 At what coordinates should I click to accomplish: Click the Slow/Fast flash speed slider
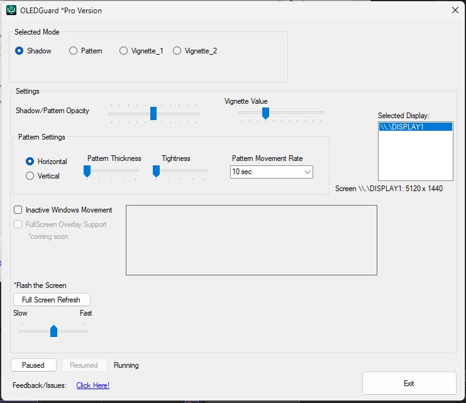tap(53, 331)
